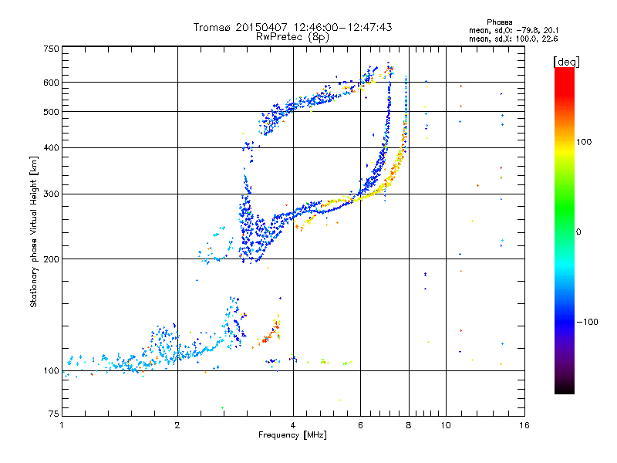
Task: Click the x-axis tick label '2'
Action: [x=177, y=425]
